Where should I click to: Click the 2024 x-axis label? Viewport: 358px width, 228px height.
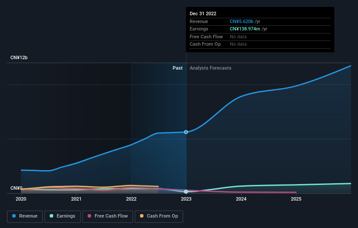coord(241,199)
